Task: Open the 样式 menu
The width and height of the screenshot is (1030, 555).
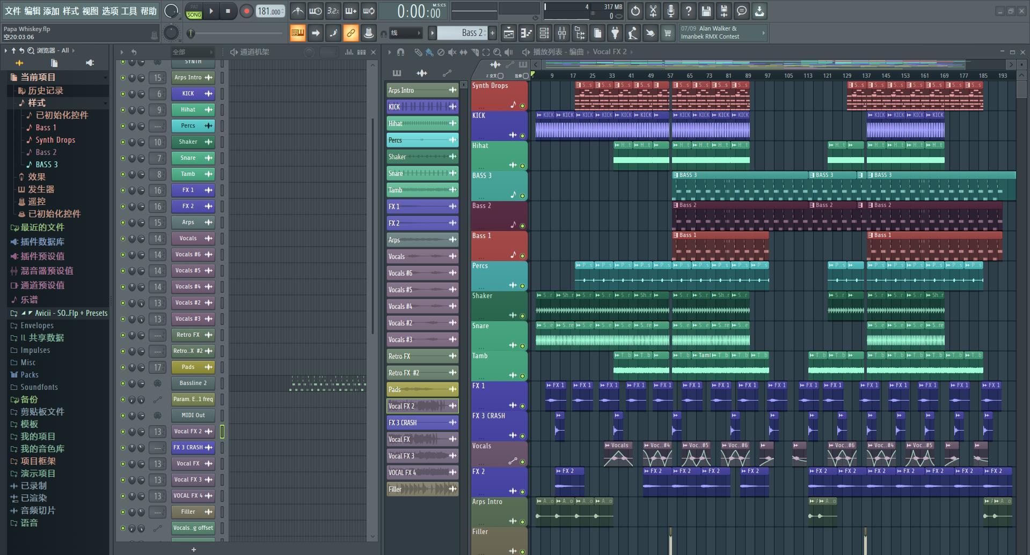Action: (x=71, y=11)
